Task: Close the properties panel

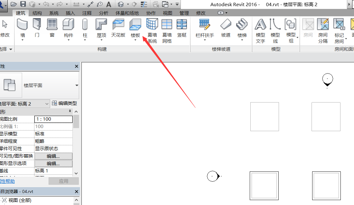Action: coord(77,66)
